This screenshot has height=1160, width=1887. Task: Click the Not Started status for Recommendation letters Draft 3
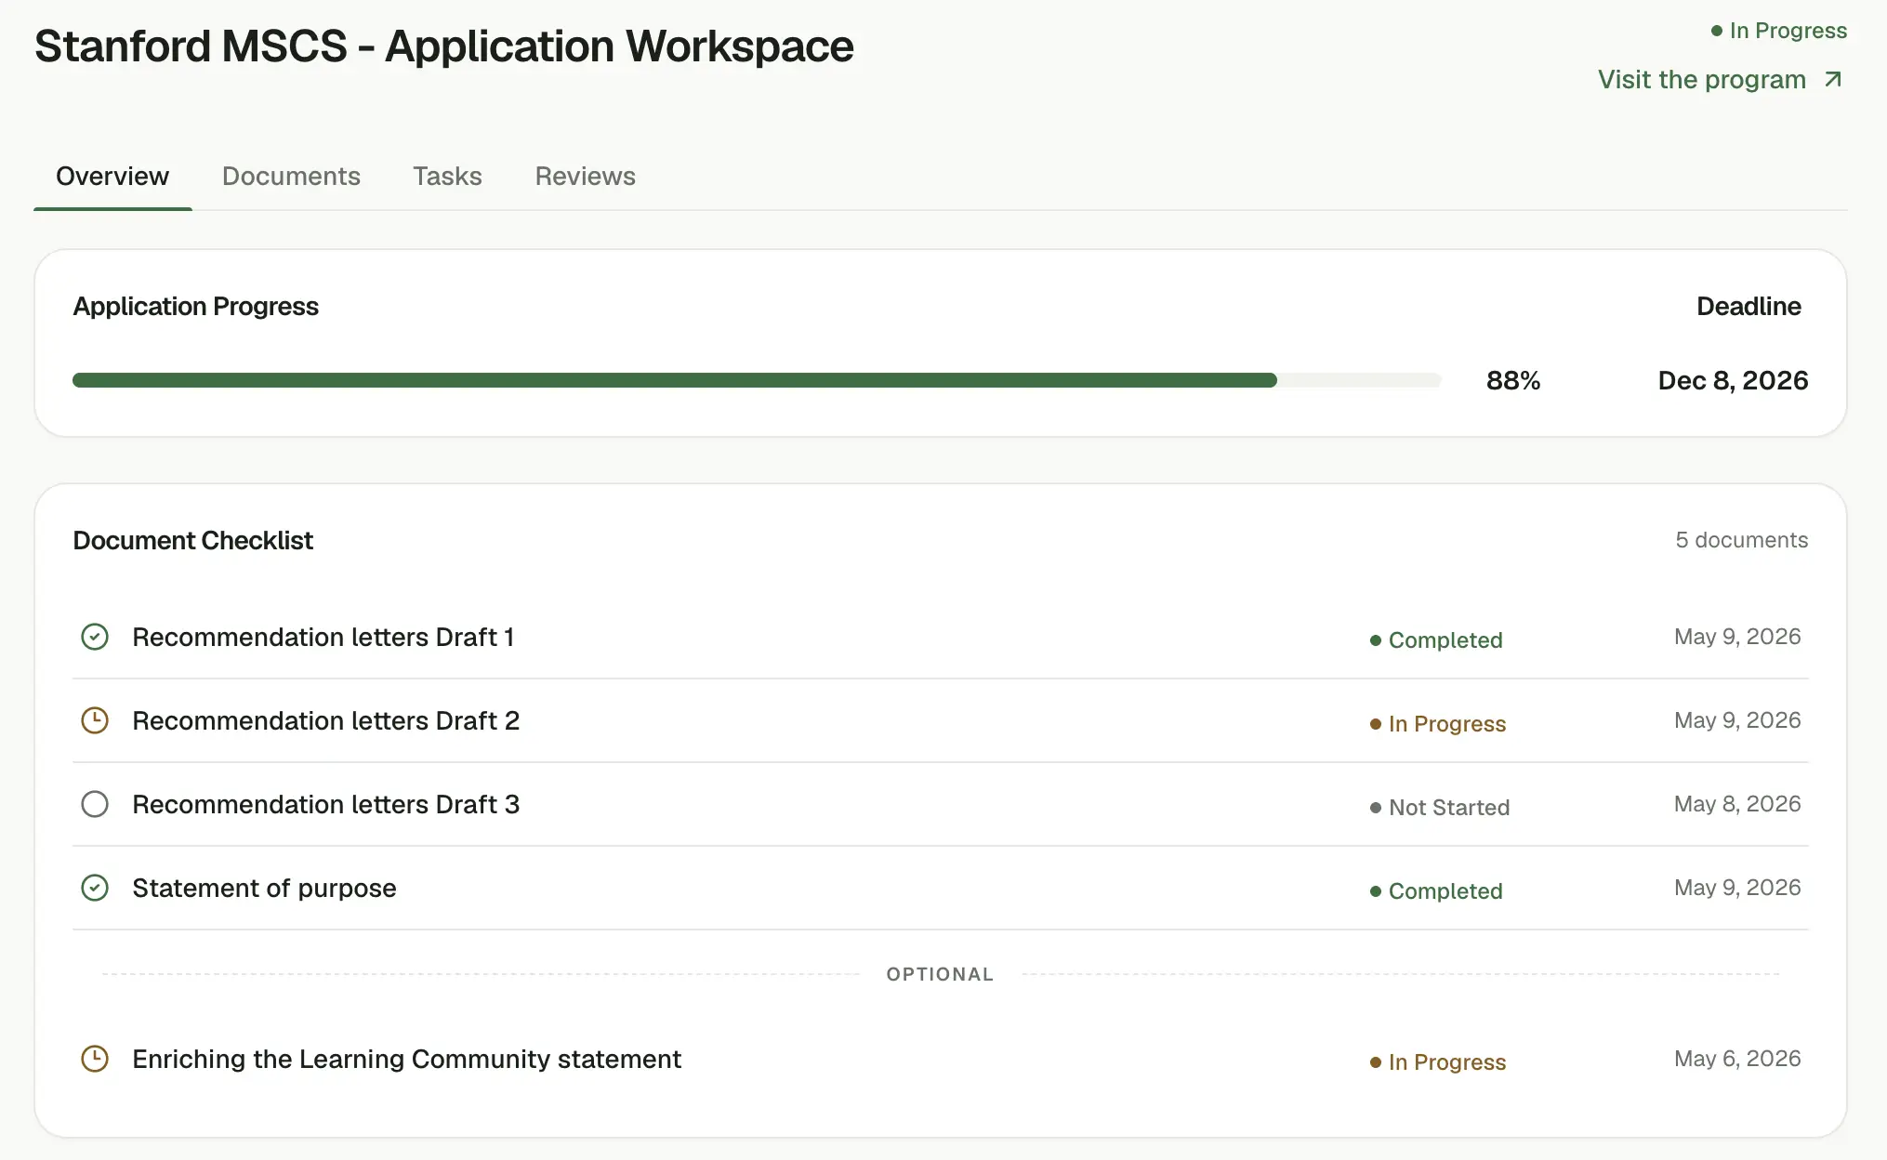tap(1440, 807)
